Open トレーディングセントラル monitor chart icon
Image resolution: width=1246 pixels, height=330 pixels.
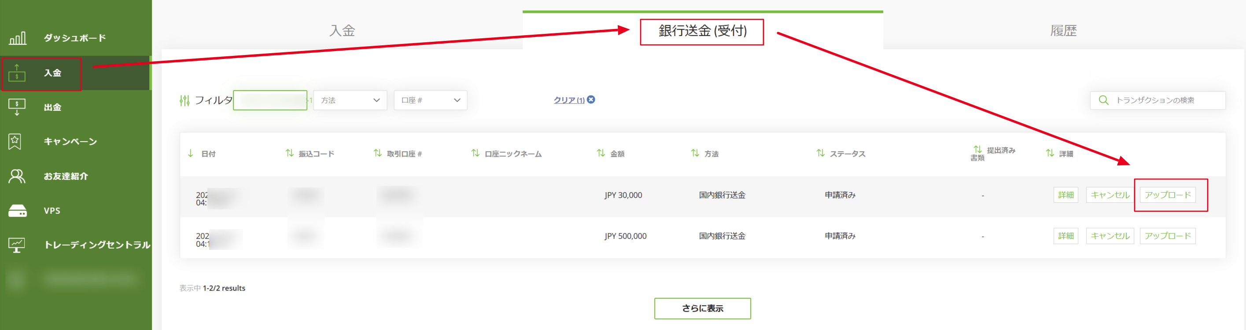pos(17,245)
